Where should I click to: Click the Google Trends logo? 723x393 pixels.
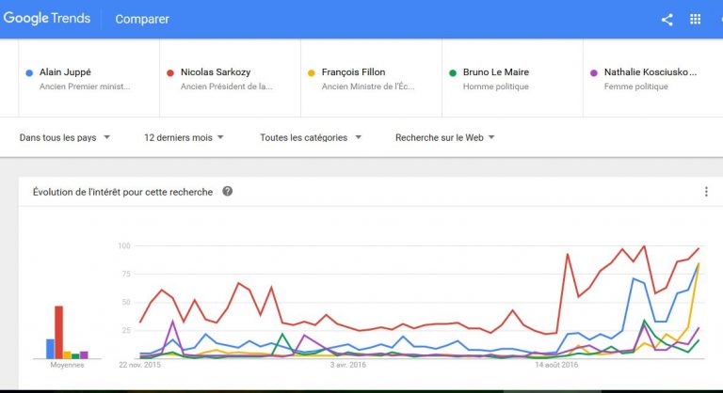(x=46, y=19)
